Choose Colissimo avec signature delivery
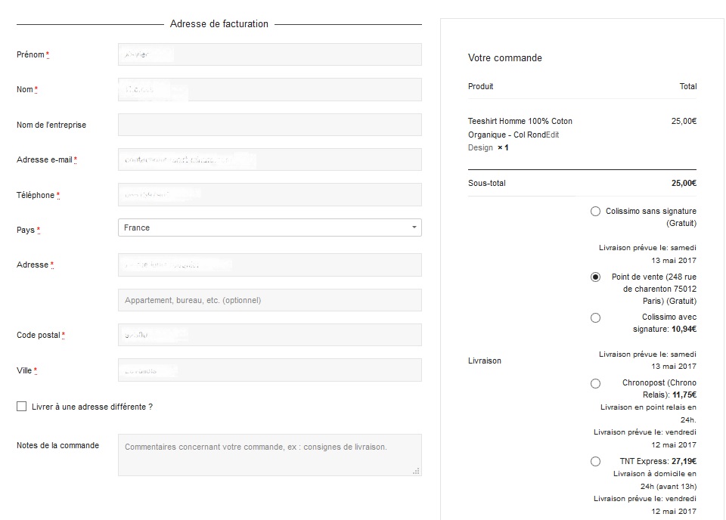 [595, 317]
